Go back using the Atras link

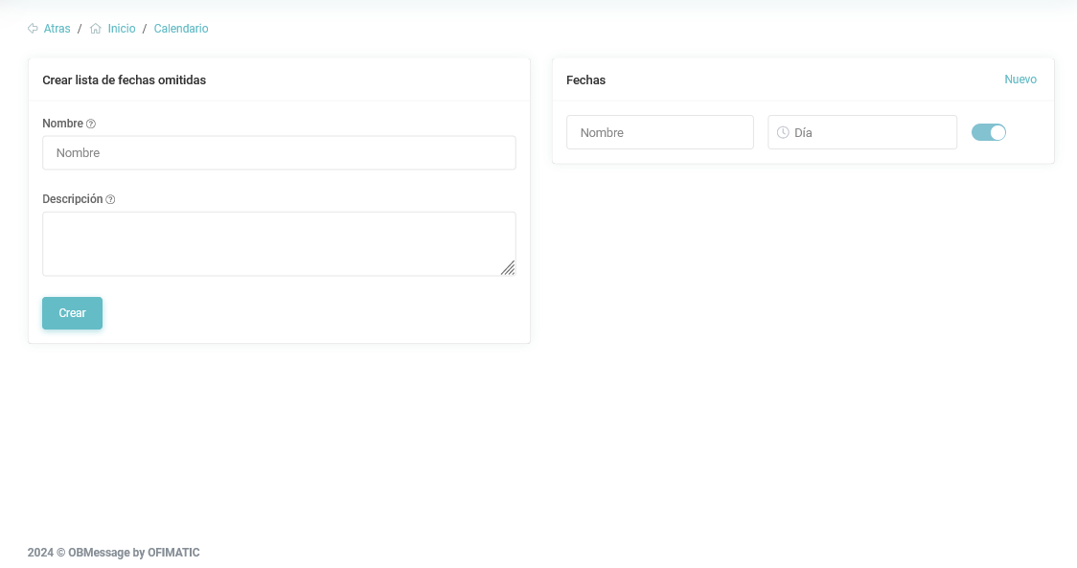57,29
